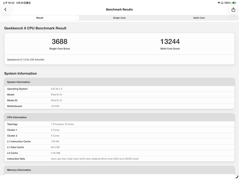This screenshot has width=239, height=179.
Task: Tap the Model row iPad16,10 value
Action: tap(56, 95)
